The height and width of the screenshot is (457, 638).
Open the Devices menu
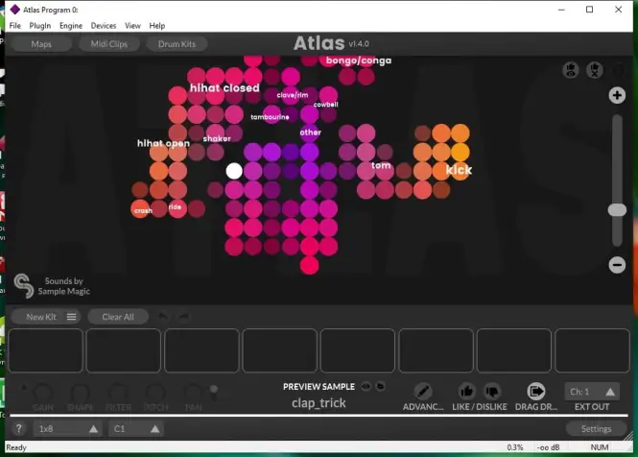tap(104, 26)
